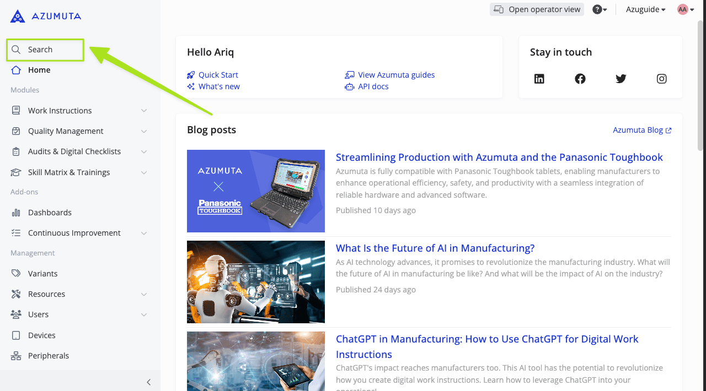This screenshot has width=706, height=391.
Task: Open the Quick Start link
Action: (218, 75)
